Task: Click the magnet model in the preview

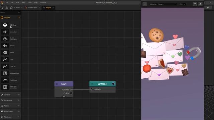Action: [x=194, y=53]
